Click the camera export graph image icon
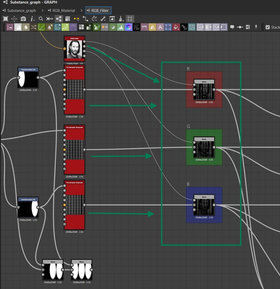Viewport: 280px width, 289px height. pyautogui.click(x=23, y=19)
